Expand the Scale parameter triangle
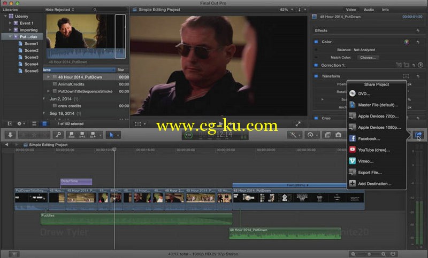 coord(323,99)
